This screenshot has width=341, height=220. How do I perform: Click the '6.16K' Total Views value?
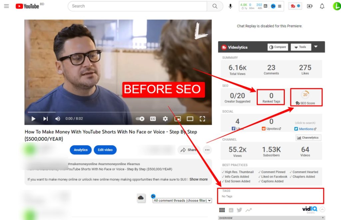pos(237,68)
